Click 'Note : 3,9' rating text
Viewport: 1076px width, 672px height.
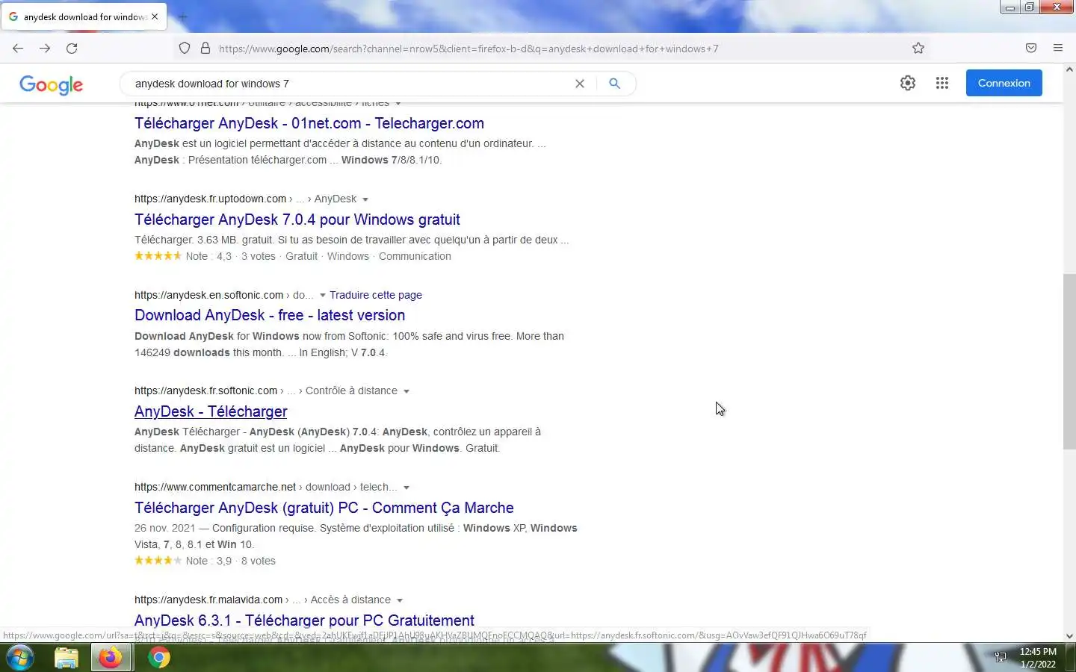(208, 561)
